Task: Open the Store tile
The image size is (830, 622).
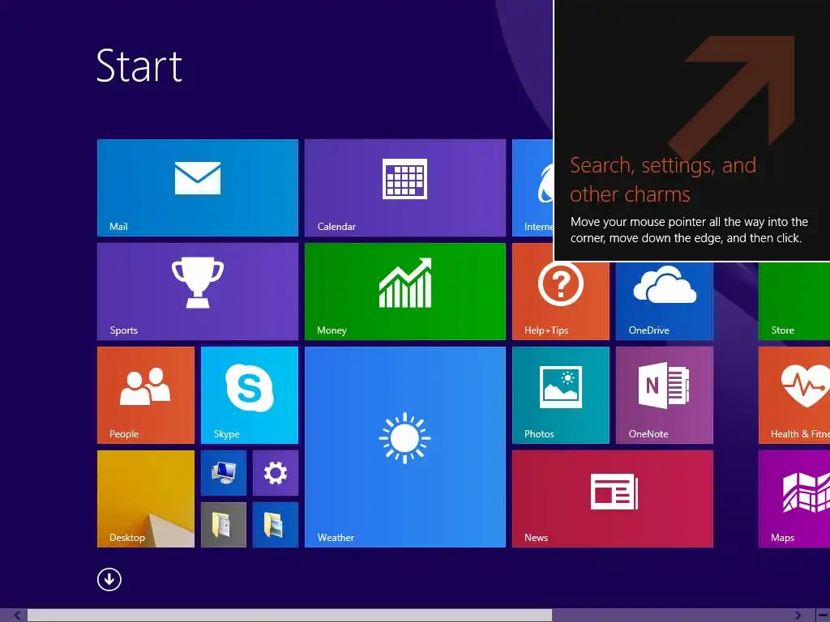Action: (794, 300)
